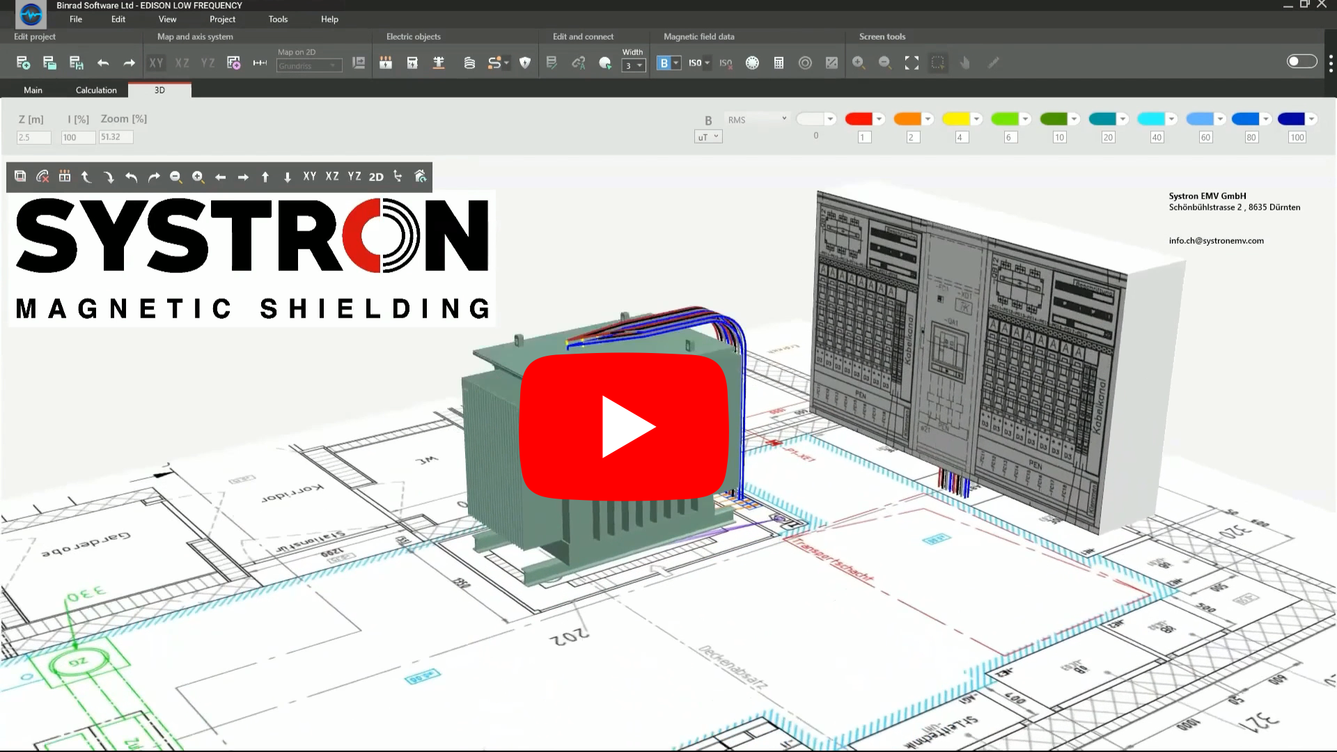Select the zoom in tool under Screen tools
1337x752 pixels.
tap(859, 62)
